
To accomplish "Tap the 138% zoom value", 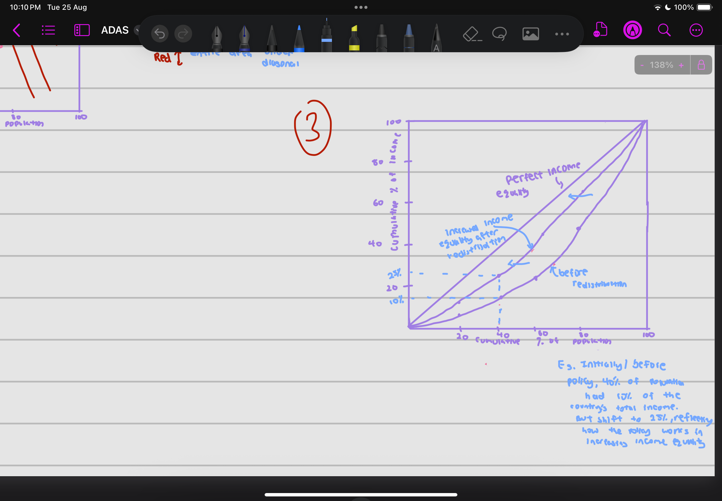I will 661,65.
